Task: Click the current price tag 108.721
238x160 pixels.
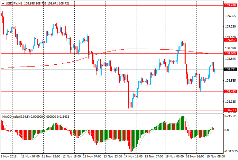Action: click(x=230, y=69)
